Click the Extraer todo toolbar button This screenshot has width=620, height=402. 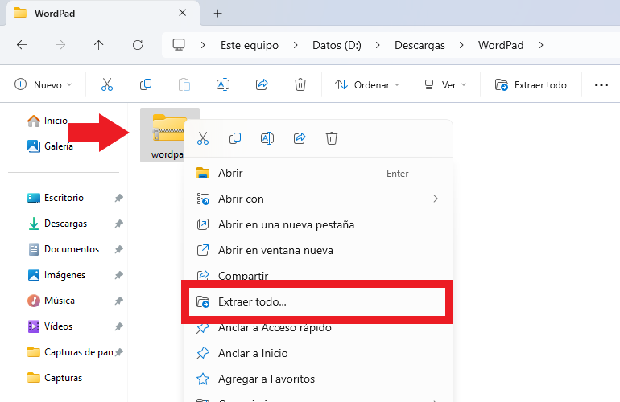(x=531, y=84)
